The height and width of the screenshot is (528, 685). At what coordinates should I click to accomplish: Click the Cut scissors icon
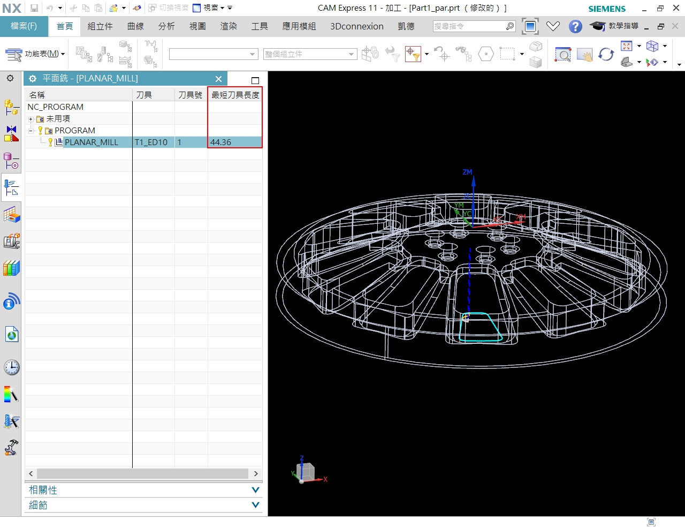(x=73, y=8)
